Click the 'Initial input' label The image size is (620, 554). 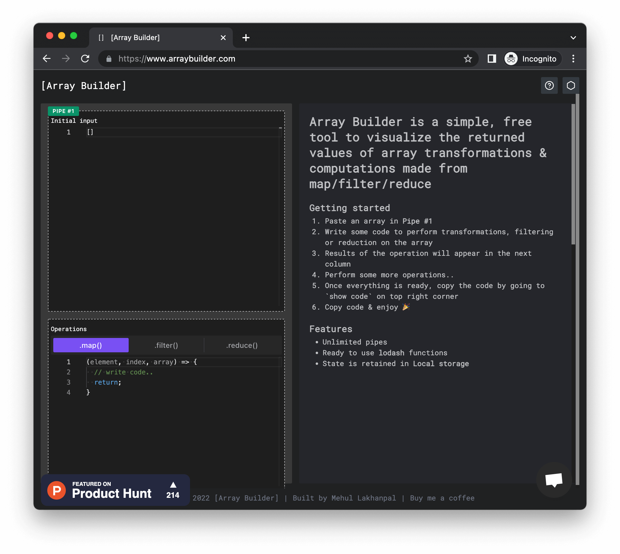point(74,121)
